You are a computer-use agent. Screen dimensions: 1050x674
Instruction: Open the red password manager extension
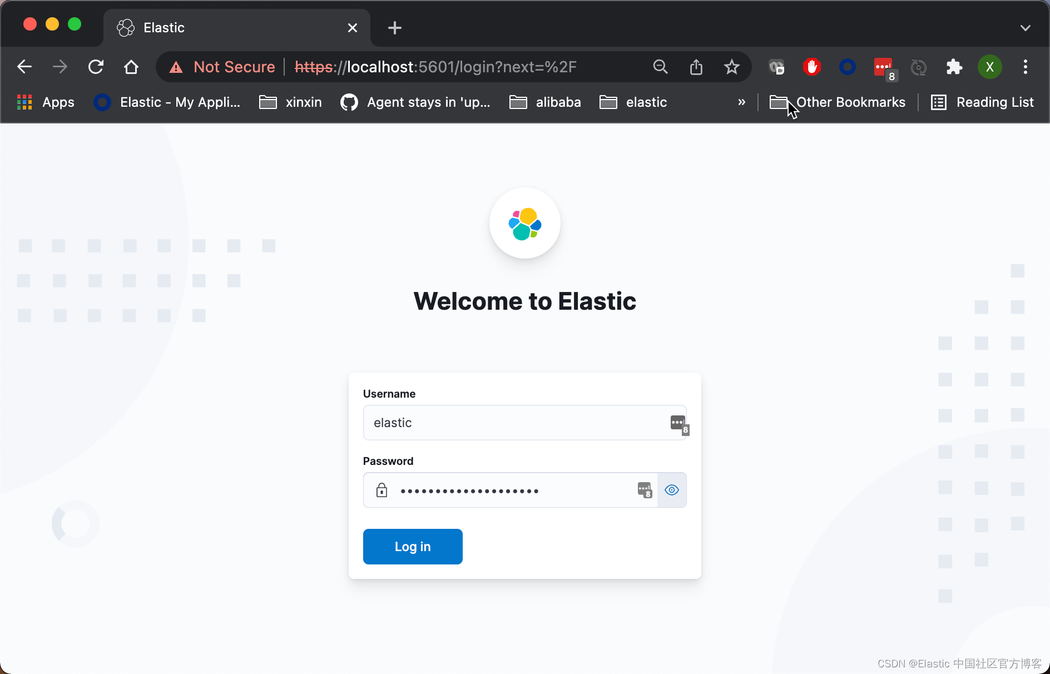pyautogui.click(x=884, y=68)
